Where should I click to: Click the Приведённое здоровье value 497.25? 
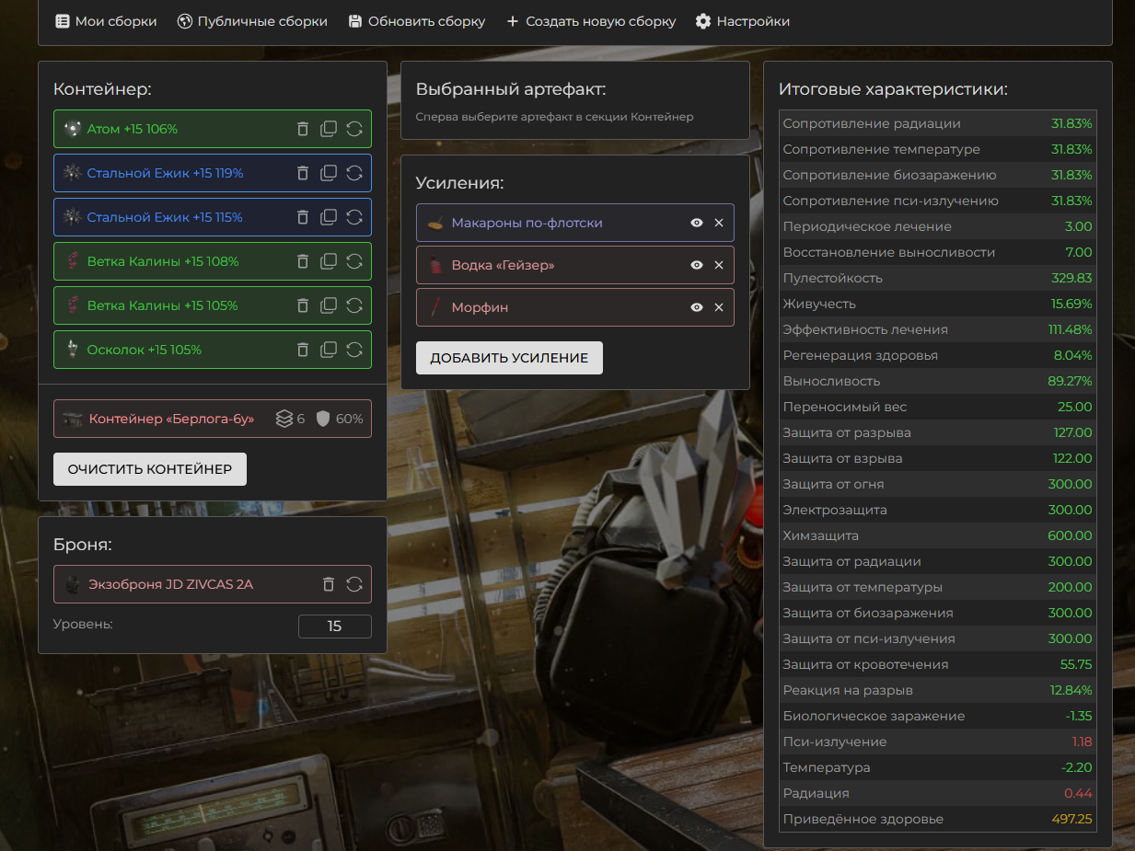click(1071, 819)
